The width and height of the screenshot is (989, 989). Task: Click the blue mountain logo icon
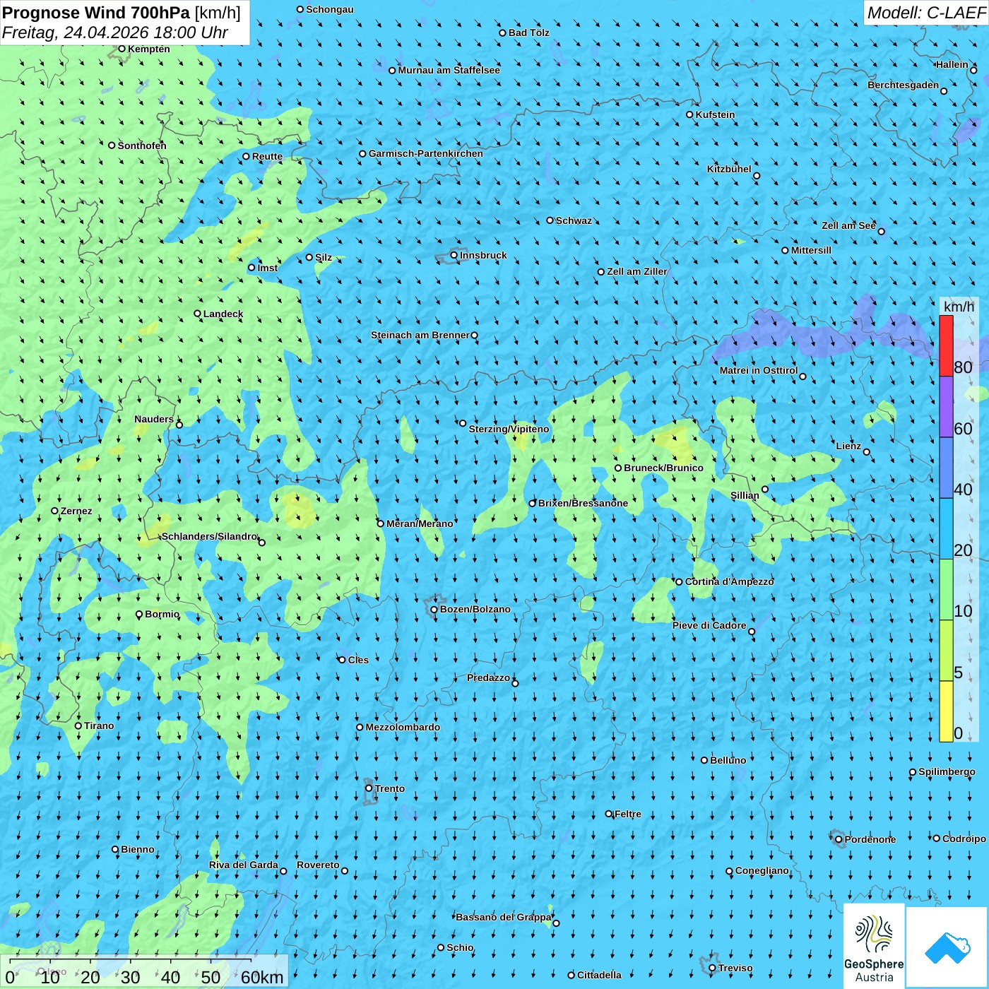(947, 948)
